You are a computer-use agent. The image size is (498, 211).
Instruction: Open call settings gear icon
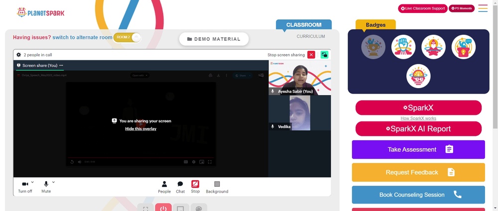[19, 55]
